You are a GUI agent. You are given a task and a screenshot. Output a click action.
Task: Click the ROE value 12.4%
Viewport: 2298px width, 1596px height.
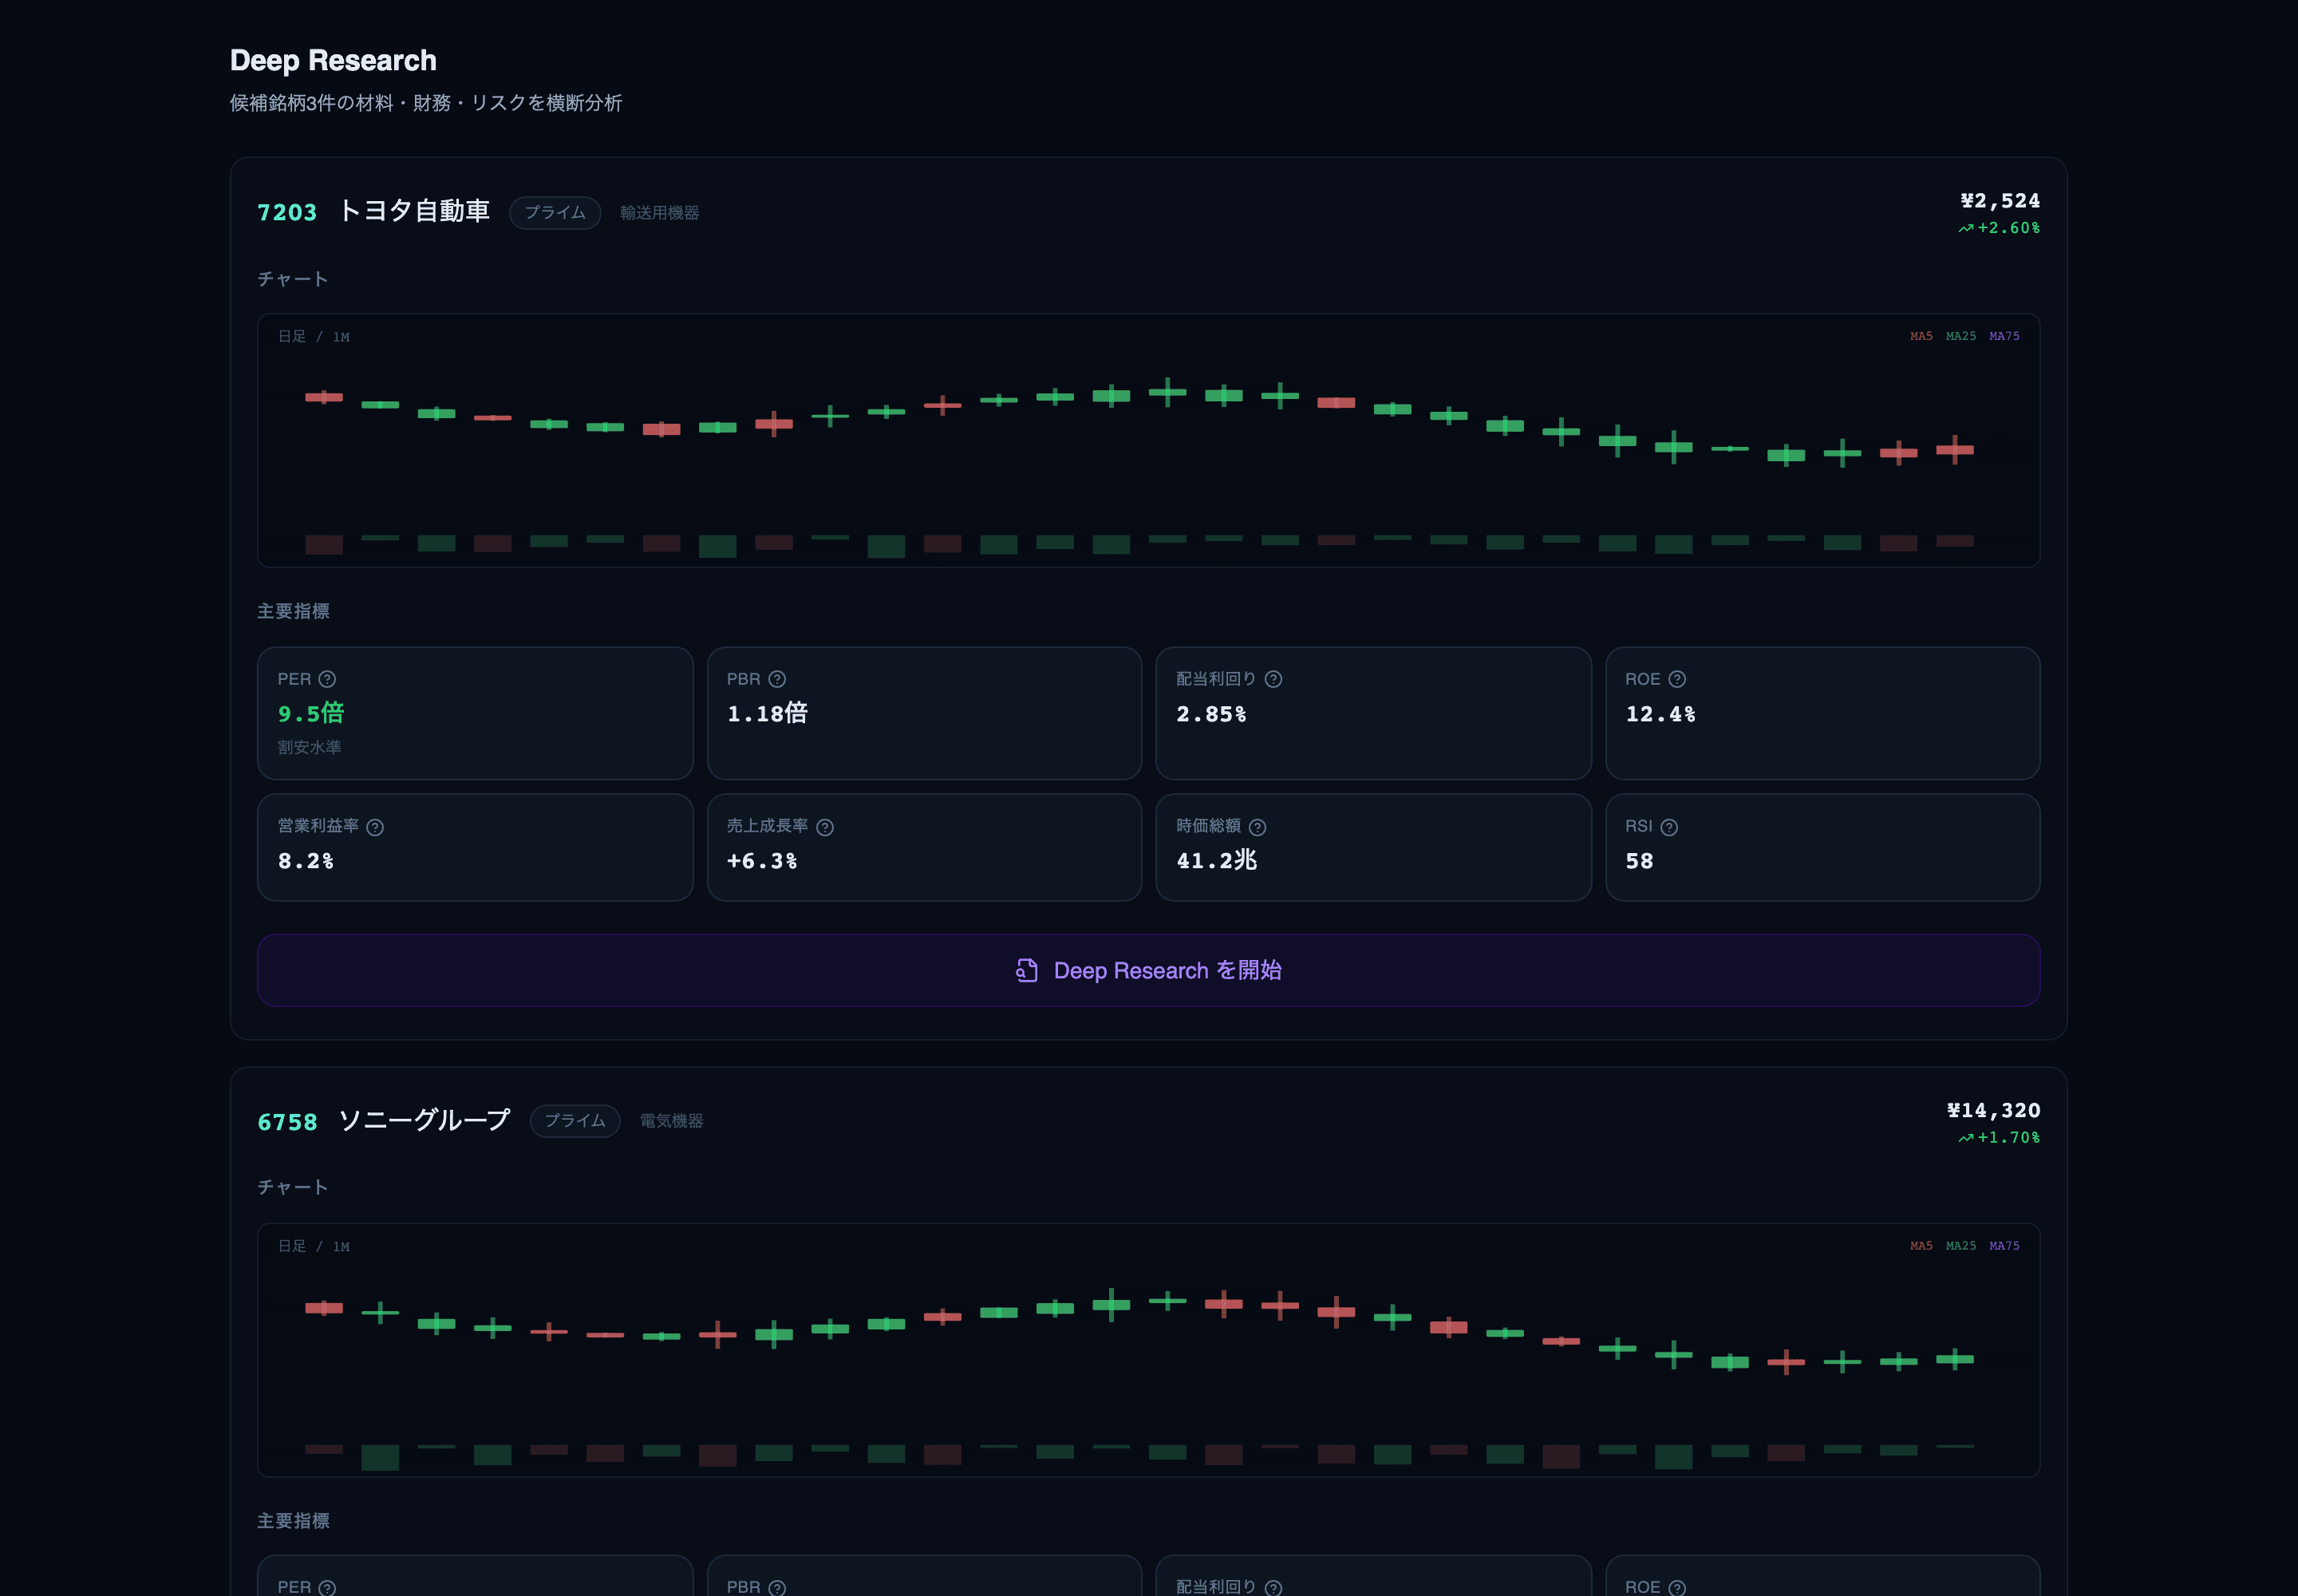pos(1660,714)
